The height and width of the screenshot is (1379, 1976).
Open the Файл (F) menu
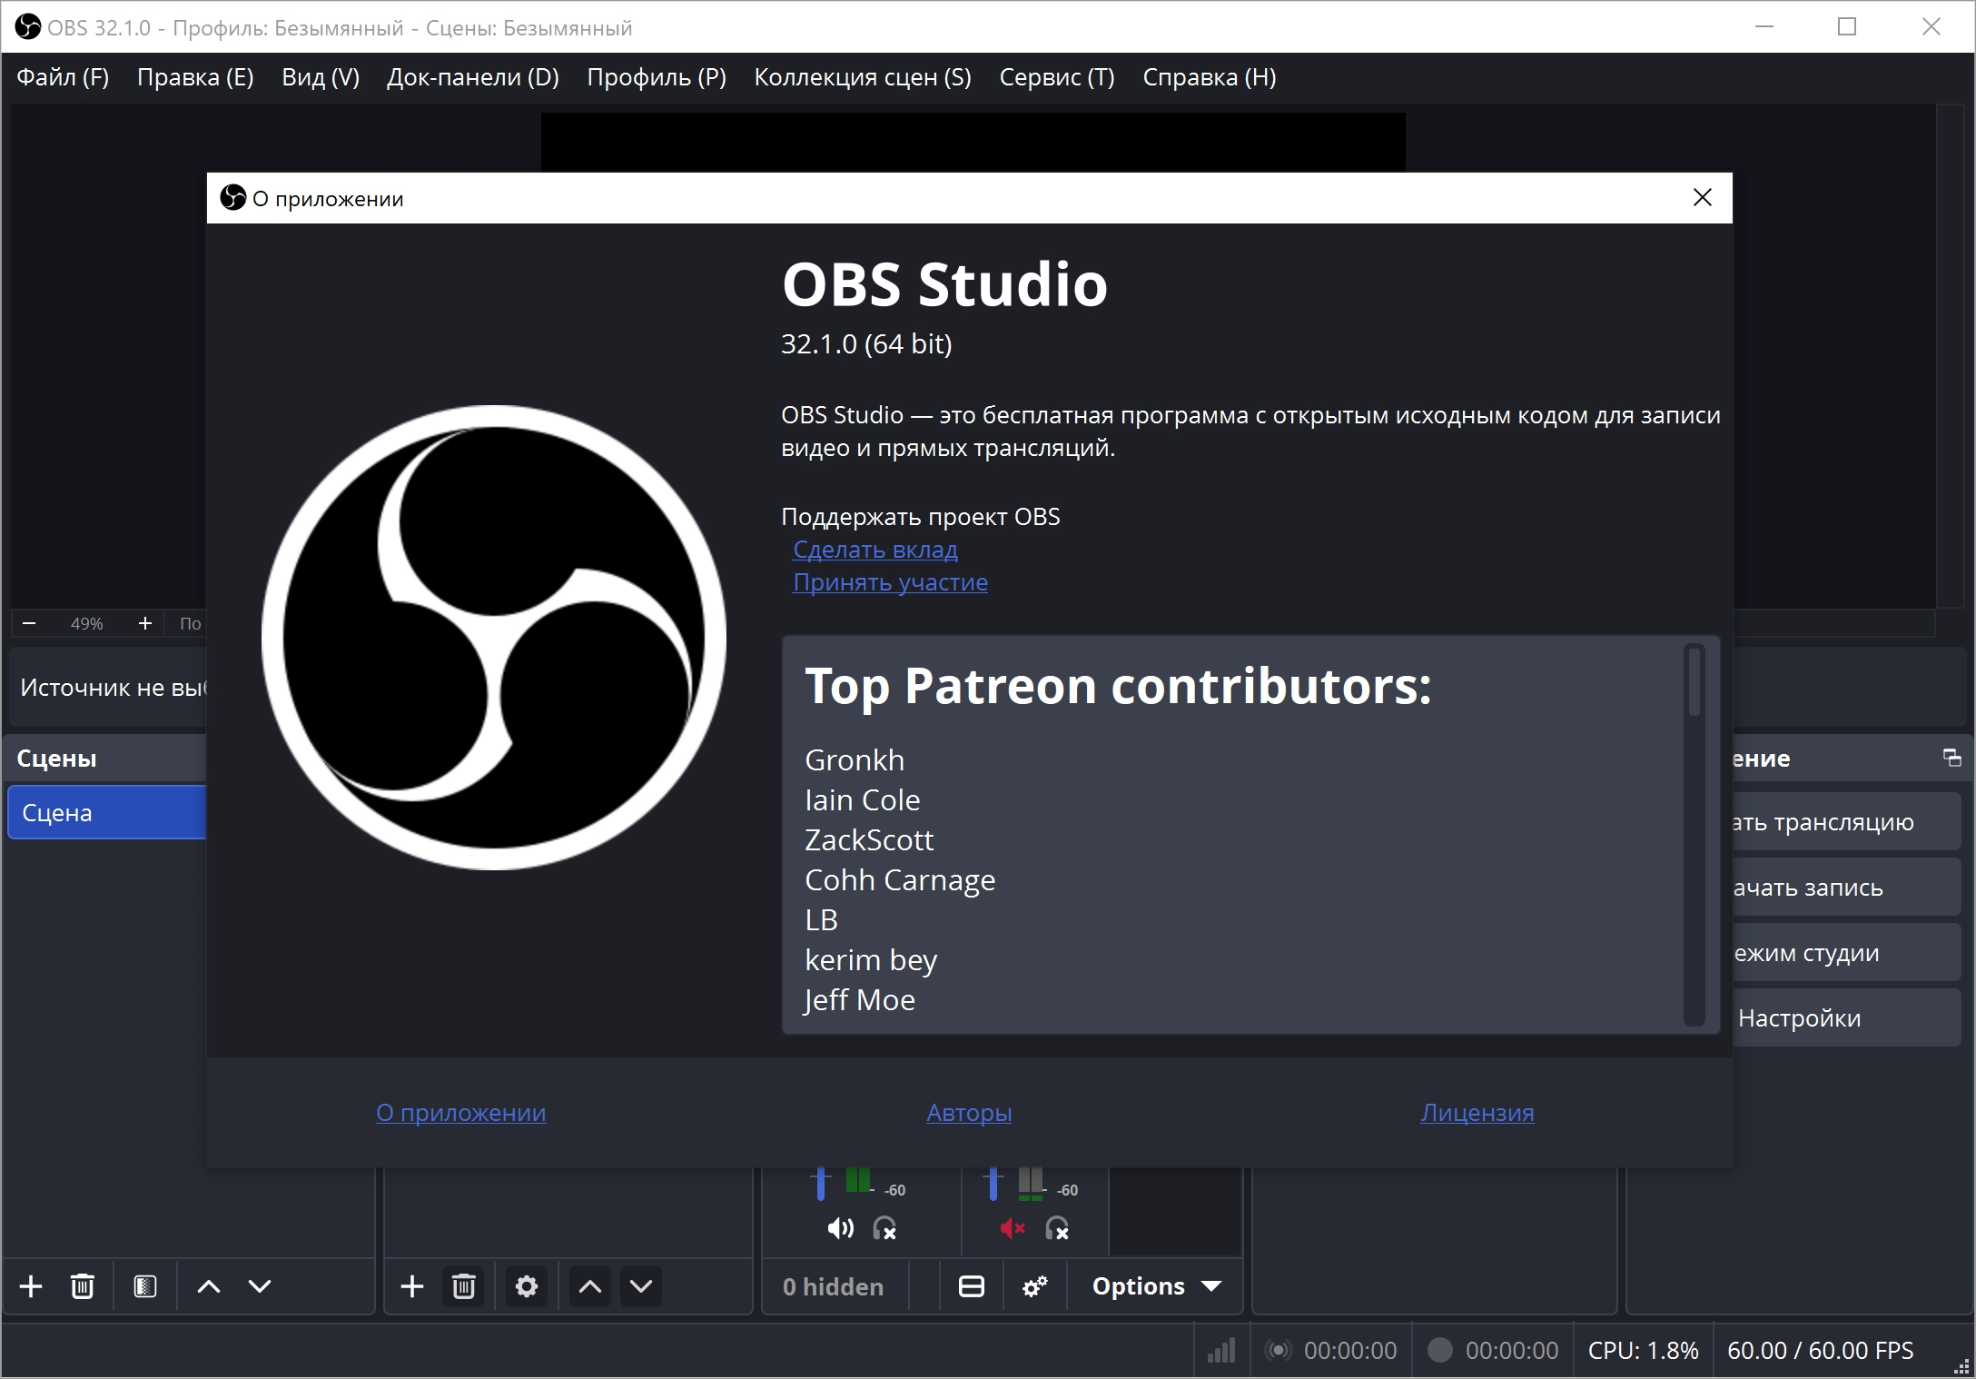tap(63, 77)
